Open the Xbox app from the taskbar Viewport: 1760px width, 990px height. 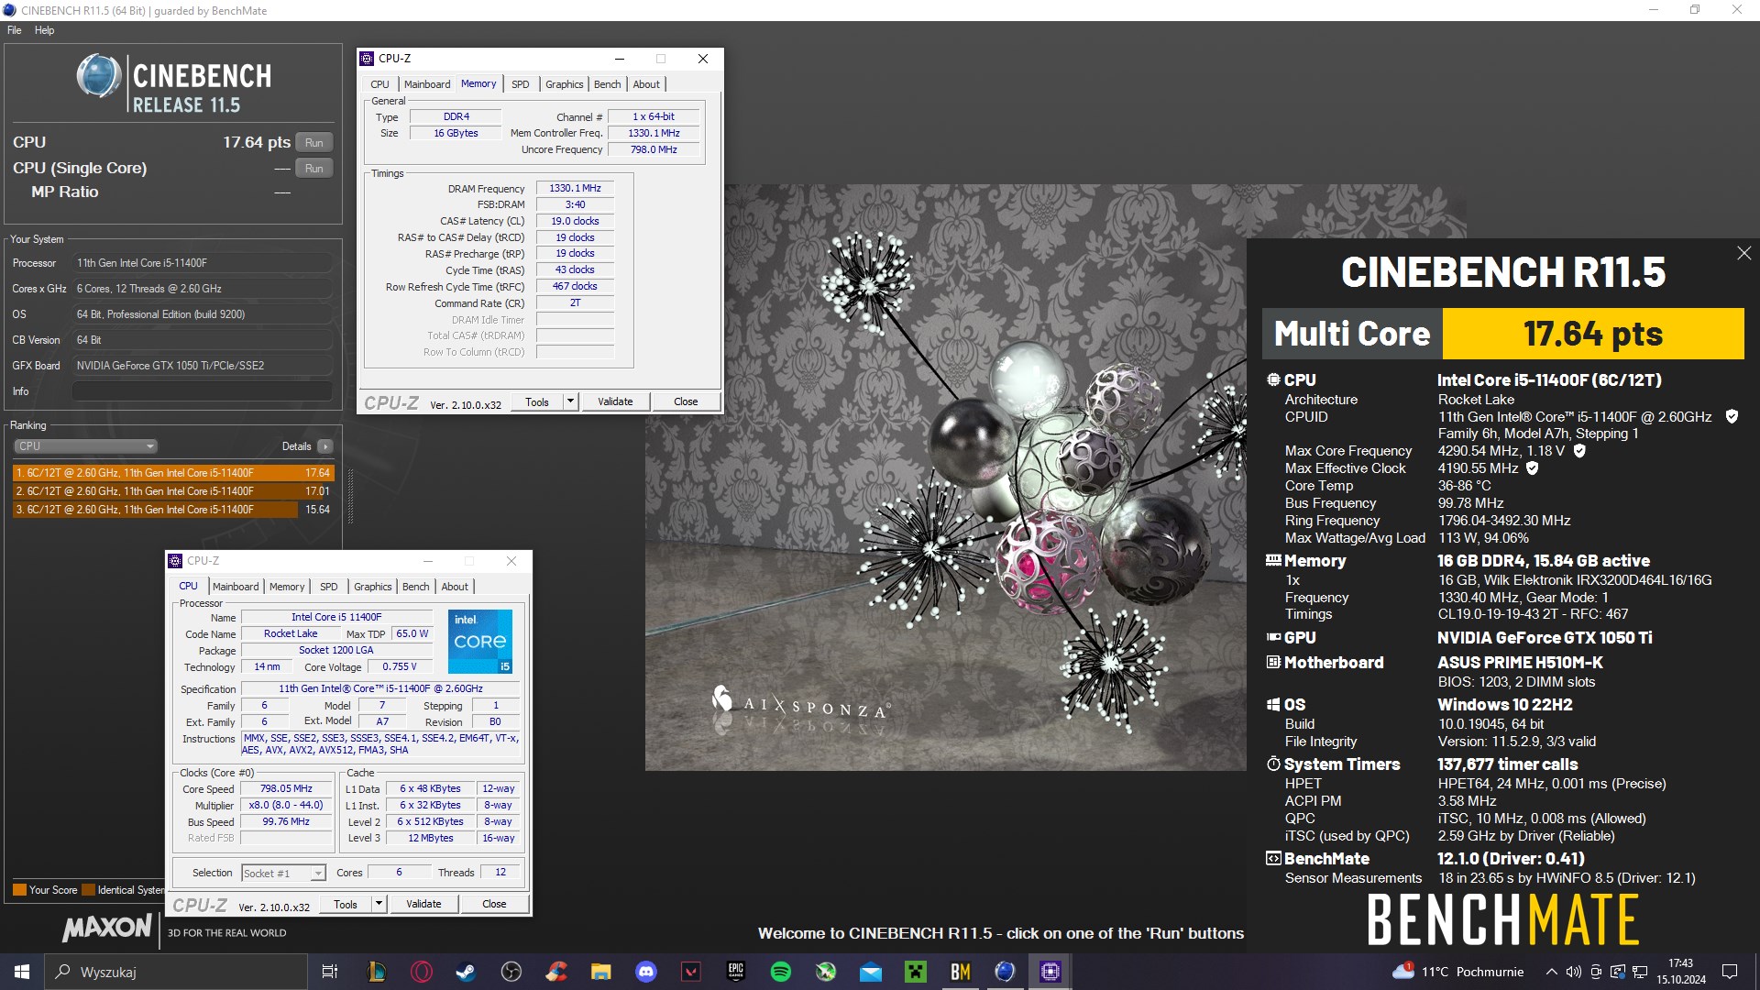tap(826, 972)
